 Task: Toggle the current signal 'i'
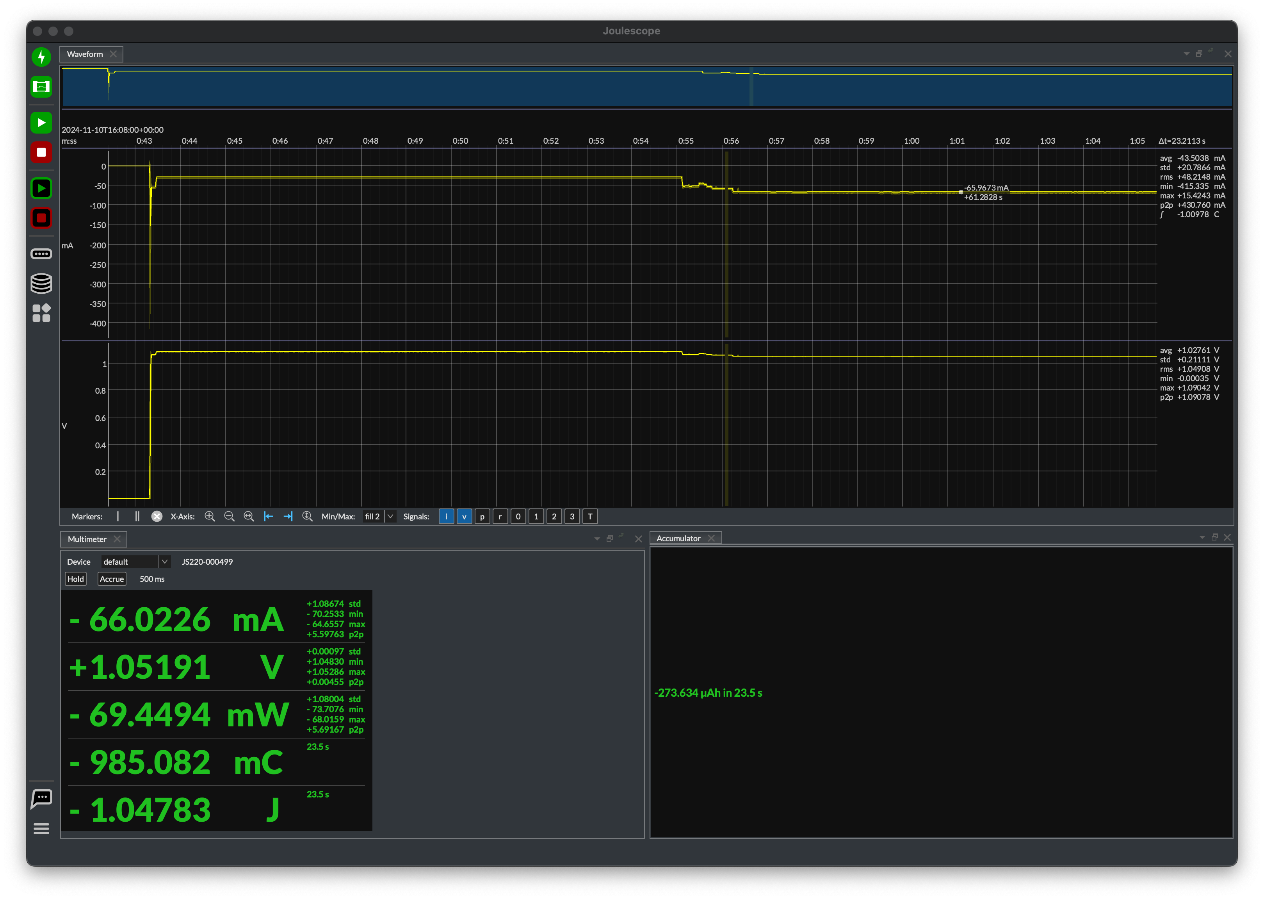[x=447, y=517]
